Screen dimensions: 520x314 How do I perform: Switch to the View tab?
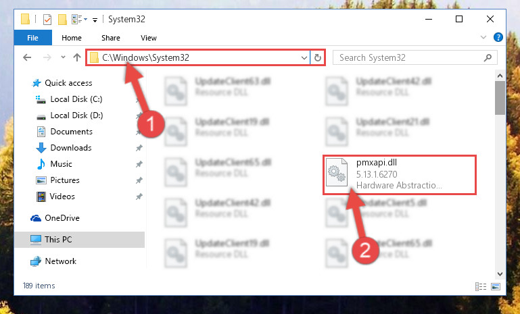click(x=149, y=38)
